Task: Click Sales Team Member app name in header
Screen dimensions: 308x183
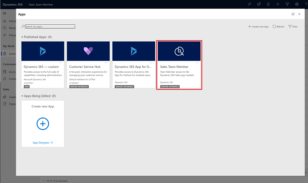Action: pos(41,5)
